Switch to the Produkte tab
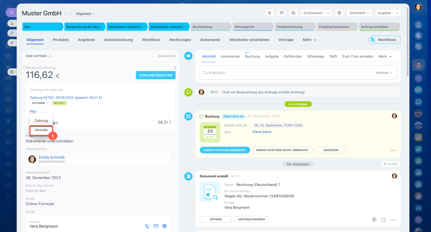Screen dimensions: 431x232 [x=61, y=40]
